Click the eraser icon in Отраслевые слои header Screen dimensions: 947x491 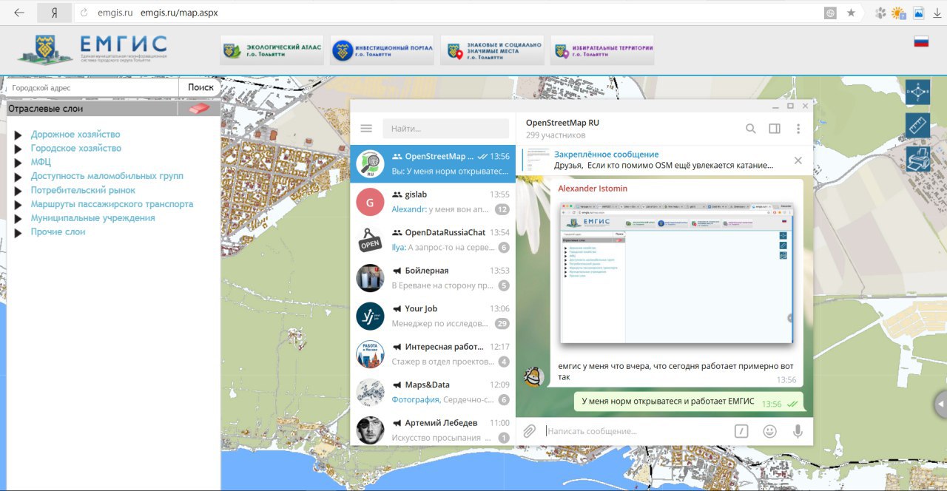click(198, 109)
